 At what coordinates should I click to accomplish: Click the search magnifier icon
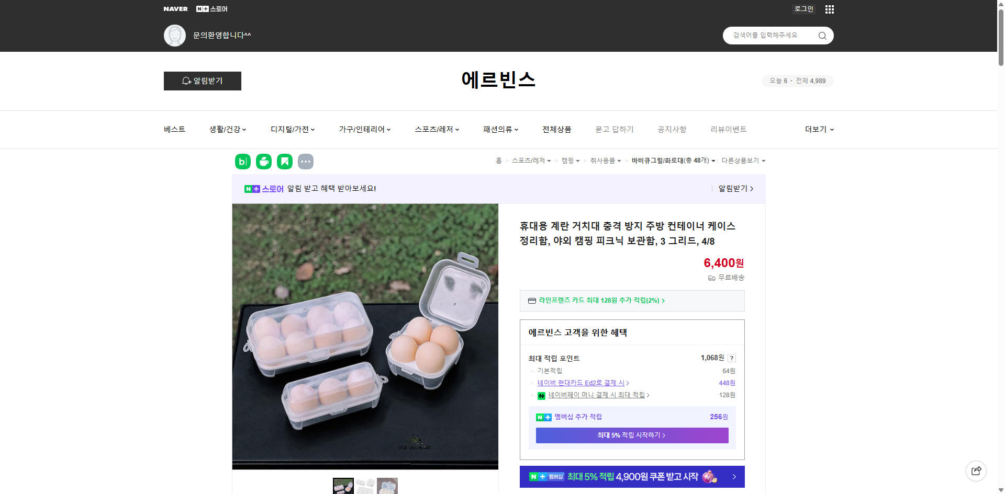[x=822, y=35]
